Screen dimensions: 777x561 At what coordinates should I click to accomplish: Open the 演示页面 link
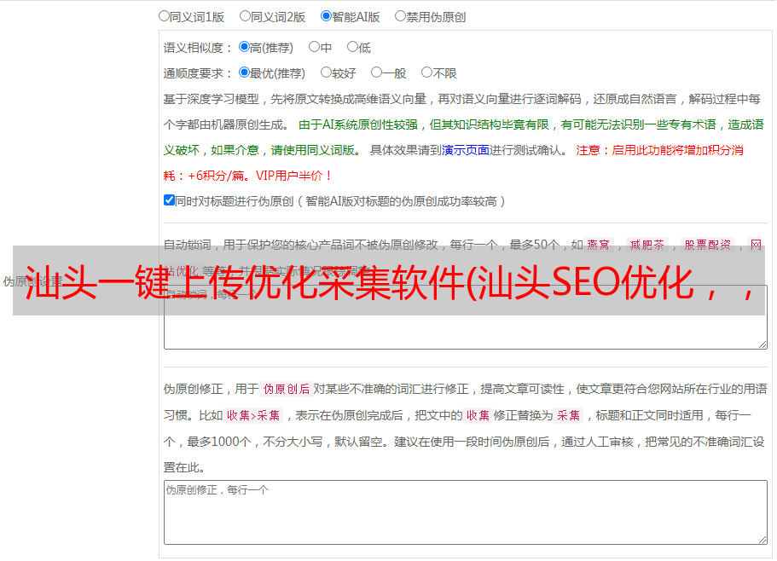465,150
